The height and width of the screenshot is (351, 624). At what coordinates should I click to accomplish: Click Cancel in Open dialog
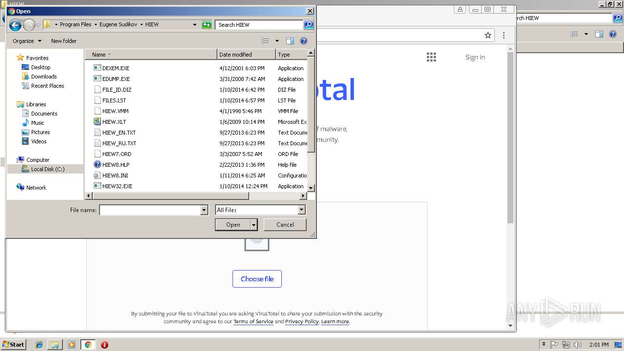285,225
